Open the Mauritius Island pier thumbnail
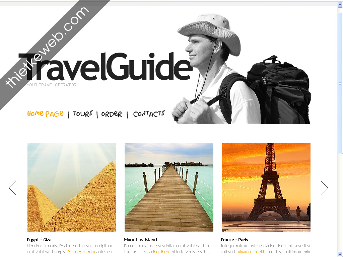Image resolution: width=343 pixels, height=257 pixels. point(169,187)
